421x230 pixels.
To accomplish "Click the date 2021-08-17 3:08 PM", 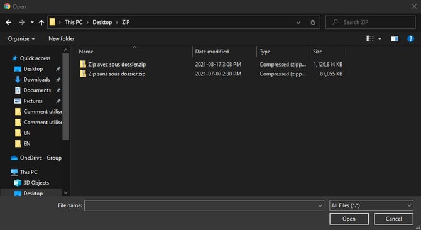I will [218, 64].
